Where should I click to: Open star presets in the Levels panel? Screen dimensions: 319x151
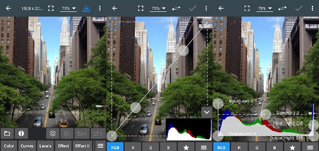[292, 148]
